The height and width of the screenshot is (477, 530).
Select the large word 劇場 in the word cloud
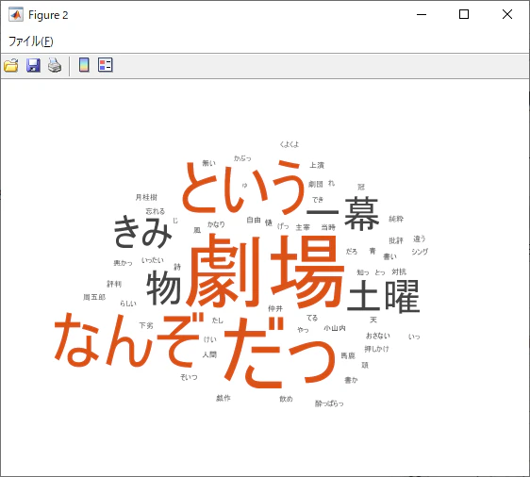(265, 271)
